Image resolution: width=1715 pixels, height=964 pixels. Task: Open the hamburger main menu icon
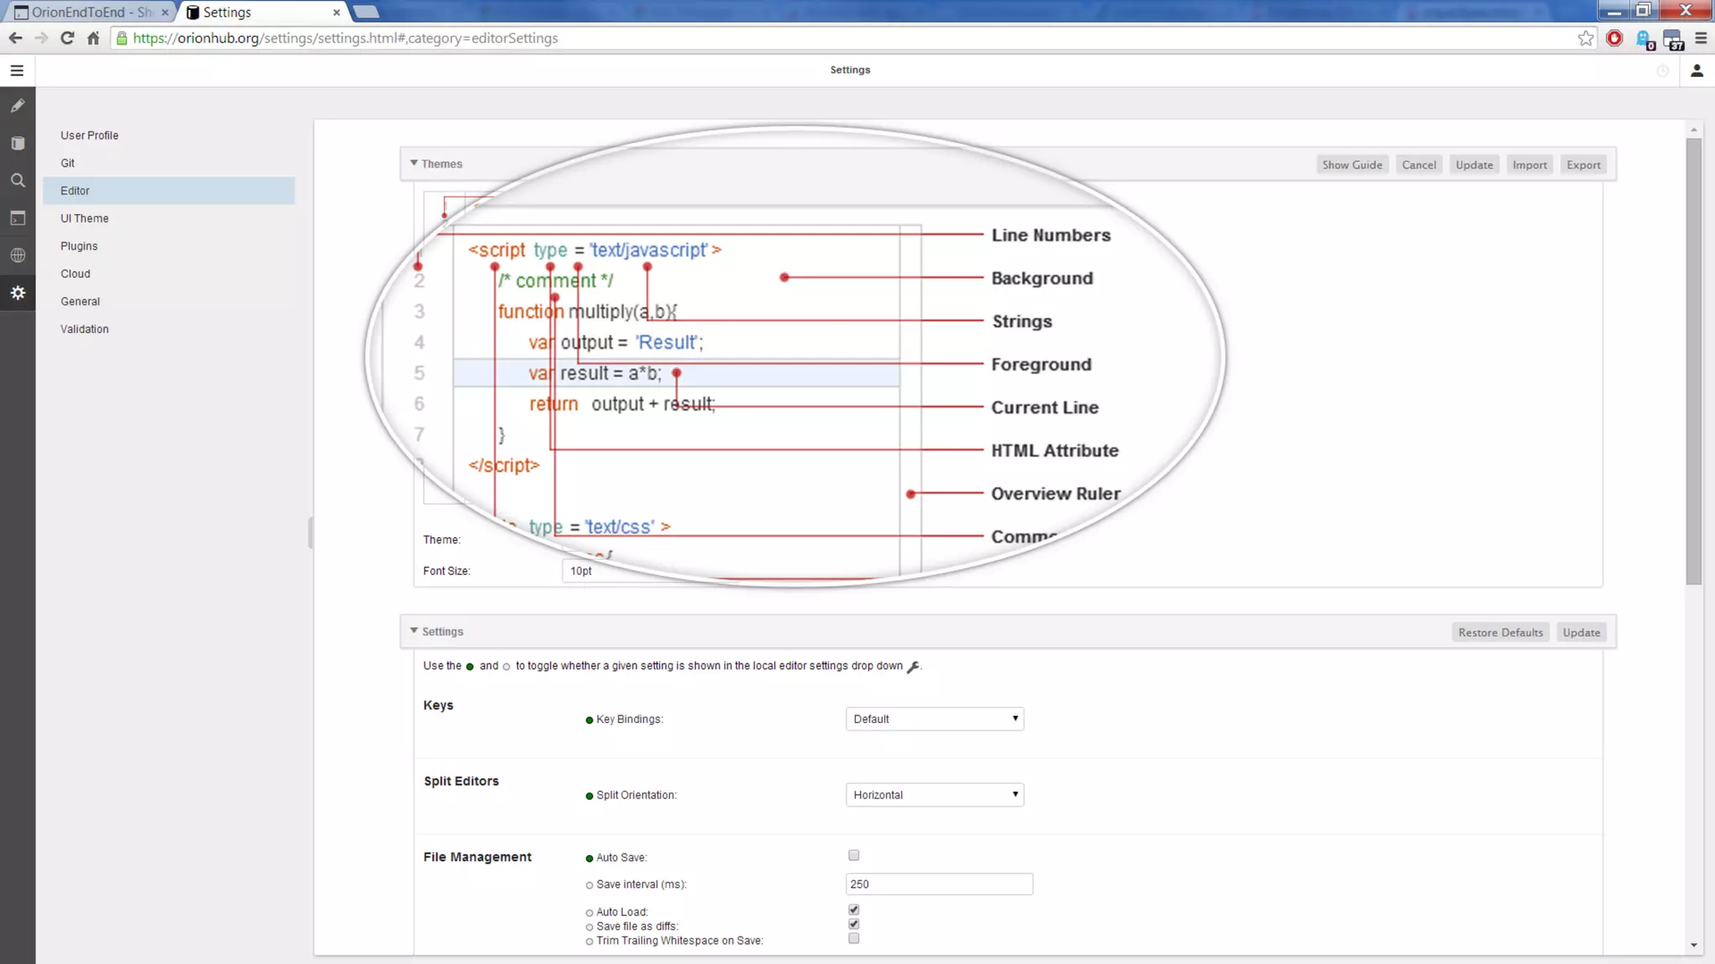pos(17,70)
